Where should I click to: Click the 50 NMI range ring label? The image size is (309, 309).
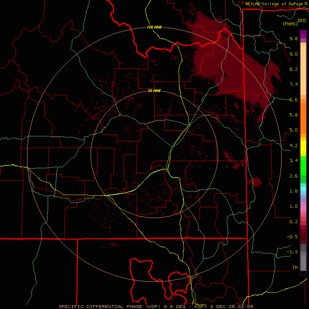(x=154, y=91)
